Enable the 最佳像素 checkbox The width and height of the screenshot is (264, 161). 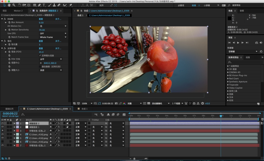[x=40, y=66]
